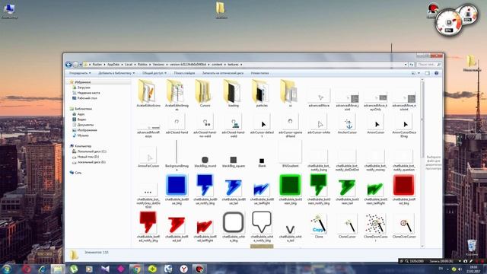The height and width of the screenshot is (274, 487).
Task: Click the content segment in address bar
Action: 217,64
